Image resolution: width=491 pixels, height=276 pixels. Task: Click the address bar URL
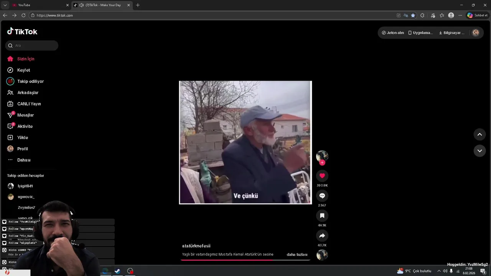(55, 15)
